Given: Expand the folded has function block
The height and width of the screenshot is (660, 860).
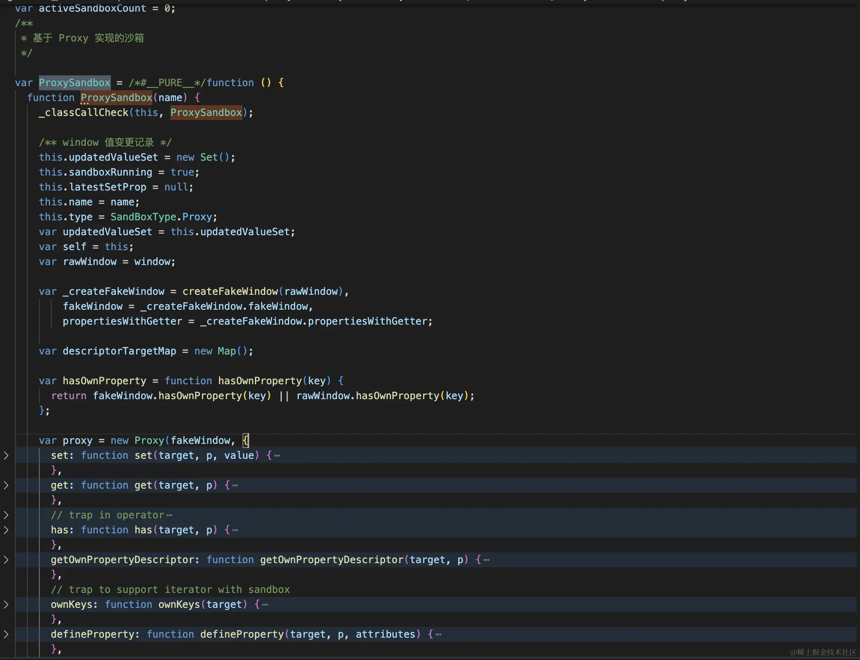Looking at the screenshot, I should pyautogui.click(x=6, y=530).
